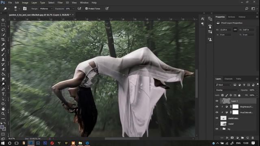This screenshot has width=260, height=146.
Task: Add a layer mask
Action: pos(232,138)
